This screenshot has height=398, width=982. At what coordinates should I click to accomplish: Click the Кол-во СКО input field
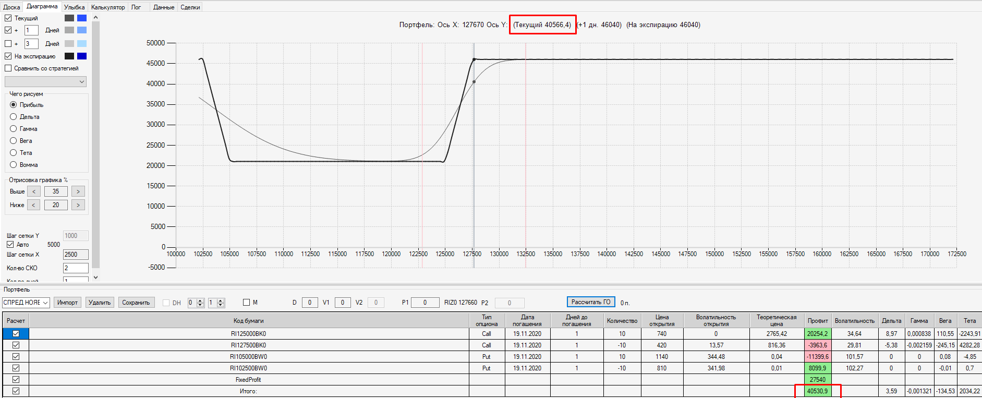(76, 268)
